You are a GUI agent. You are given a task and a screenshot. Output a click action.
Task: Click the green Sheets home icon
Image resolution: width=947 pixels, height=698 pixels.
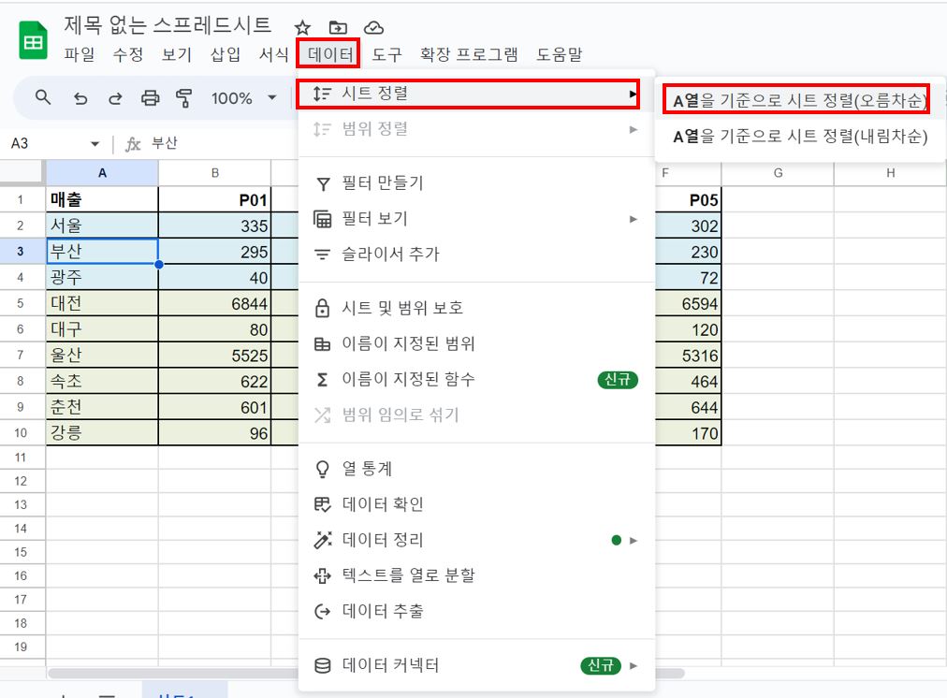click(31, 39)
